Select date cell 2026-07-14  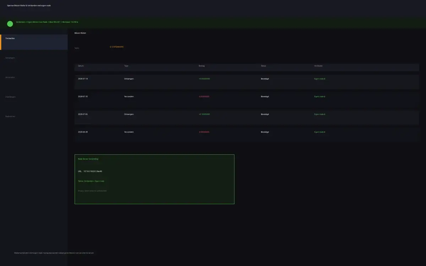coord(83,79)
